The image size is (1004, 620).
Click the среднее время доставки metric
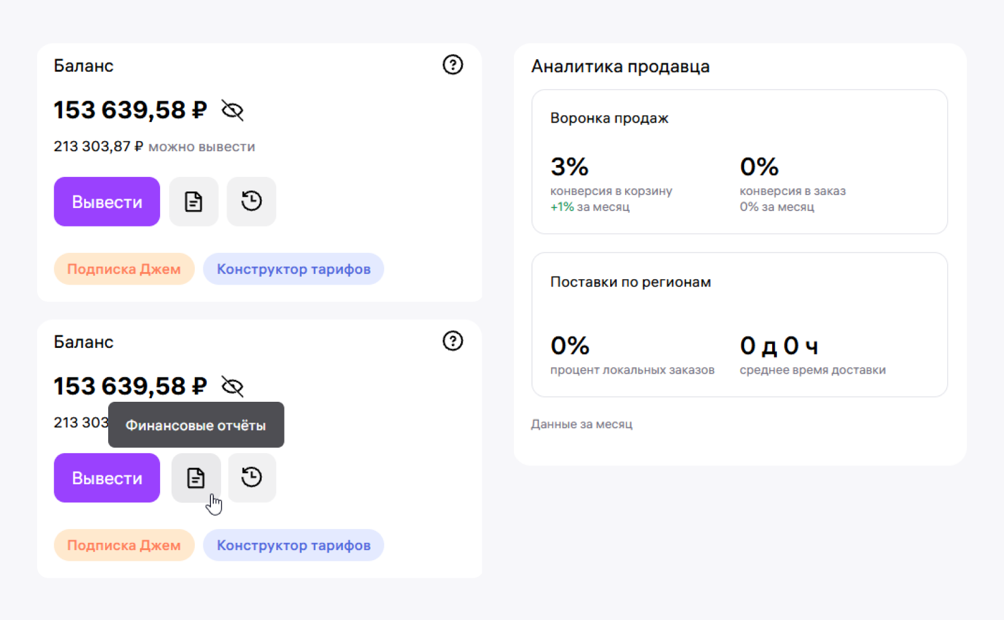tap(812, 355)
